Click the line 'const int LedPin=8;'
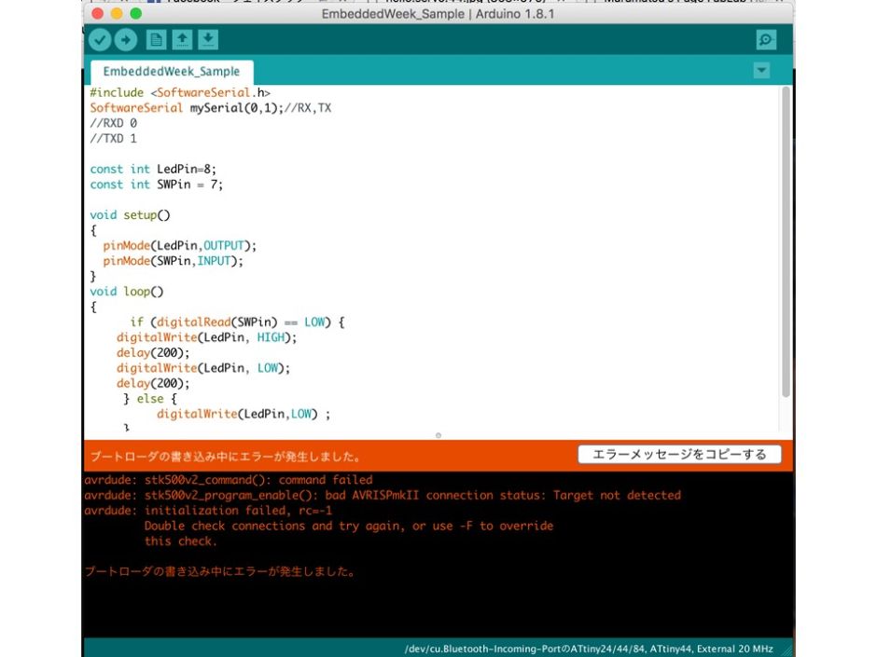Viewport: 877px width, 657px height. pyautogui.click(x=153, y=170)
